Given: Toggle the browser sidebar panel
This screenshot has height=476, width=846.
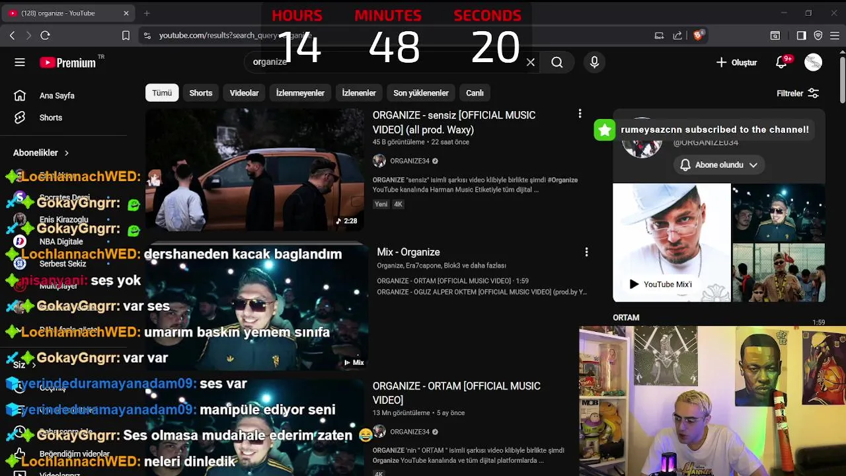Looking at the screenshot, I should coord(801,36).
